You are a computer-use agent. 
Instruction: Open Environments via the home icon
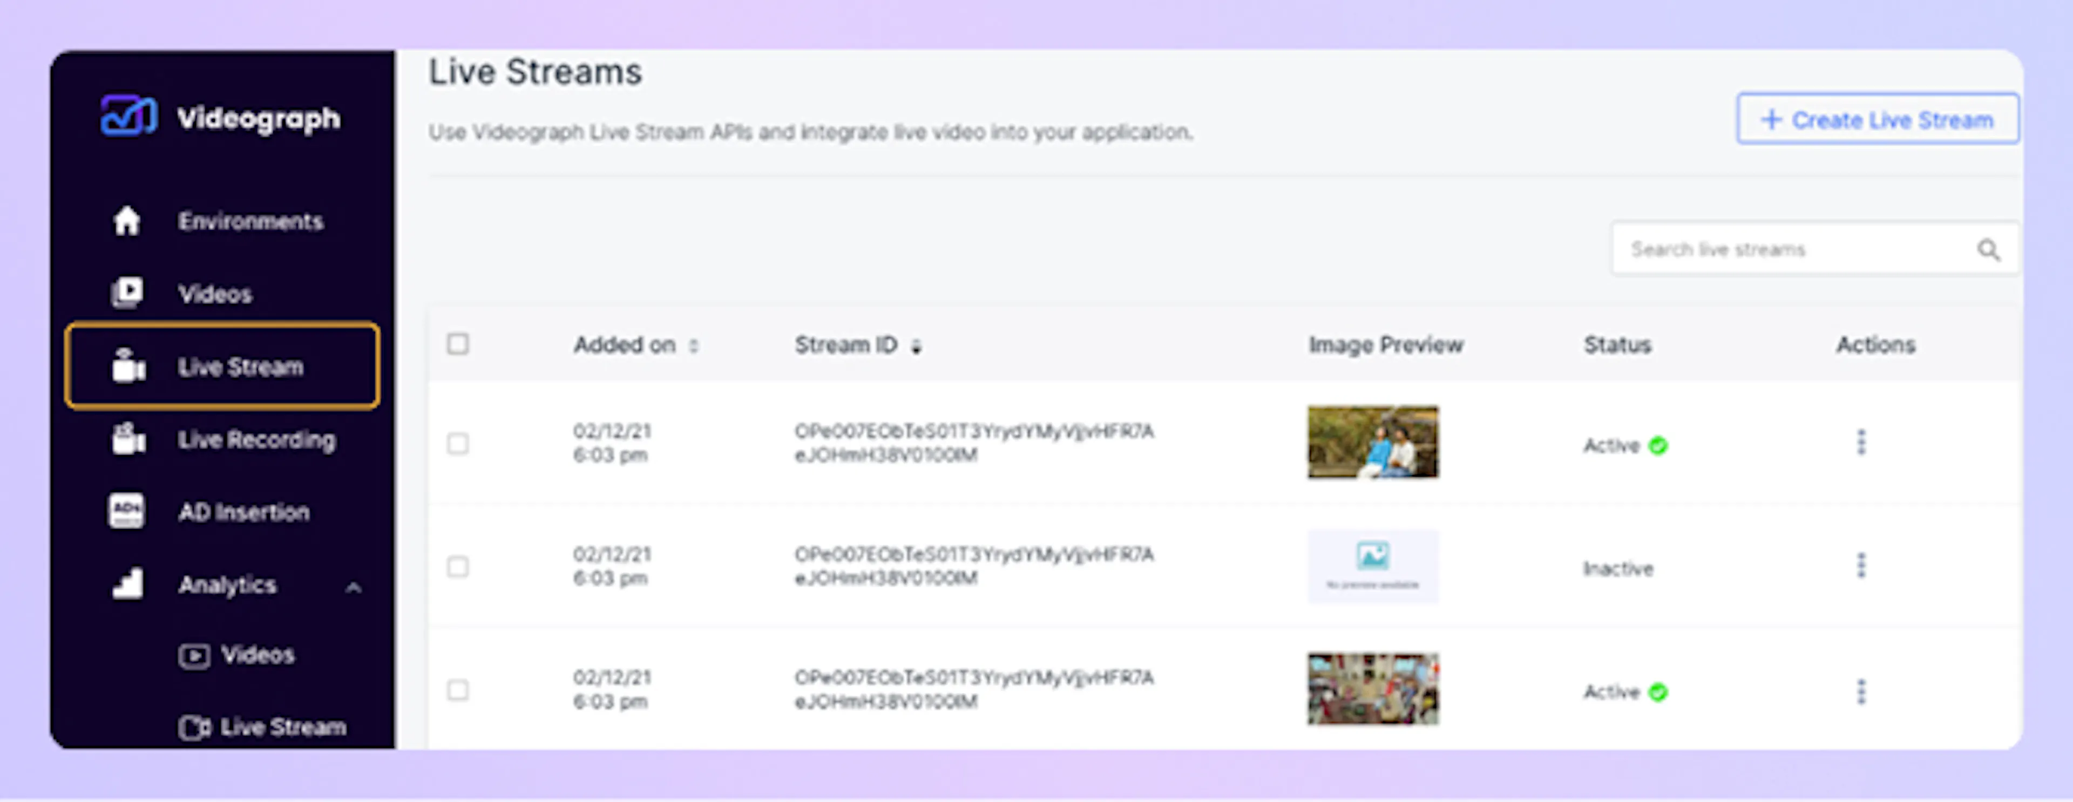126,221
